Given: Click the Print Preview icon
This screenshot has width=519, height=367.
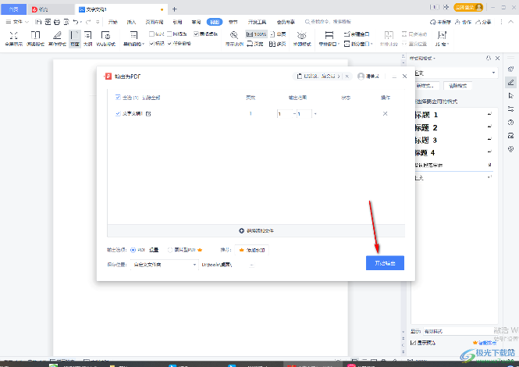Looking at the screenshot, I should pos(66,22).
